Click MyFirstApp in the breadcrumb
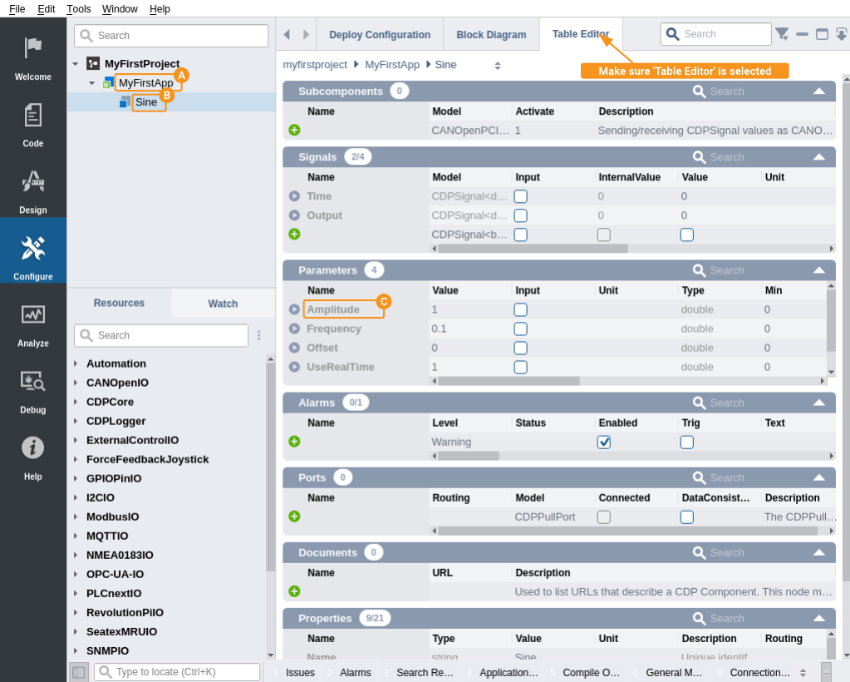850x682 pixels. 392,65
